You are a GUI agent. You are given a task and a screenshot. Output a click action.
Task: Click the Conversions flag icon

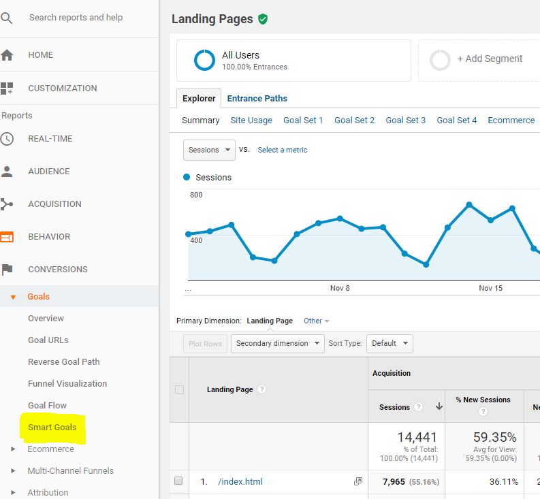coord(7,270)
